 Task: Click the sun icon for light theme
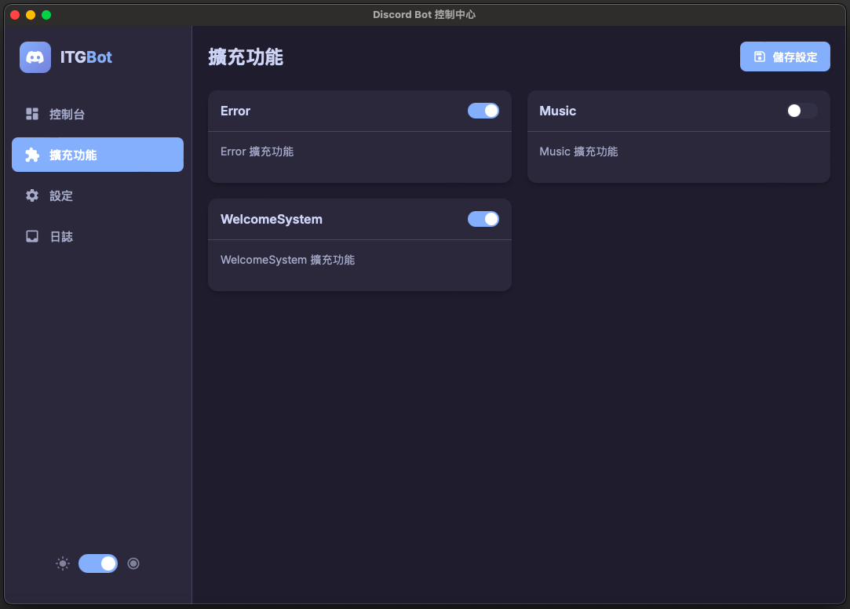click(62, 563)
